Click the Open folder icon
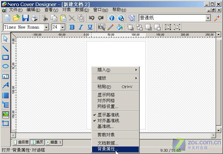The image size is (223, 154). 16,18
